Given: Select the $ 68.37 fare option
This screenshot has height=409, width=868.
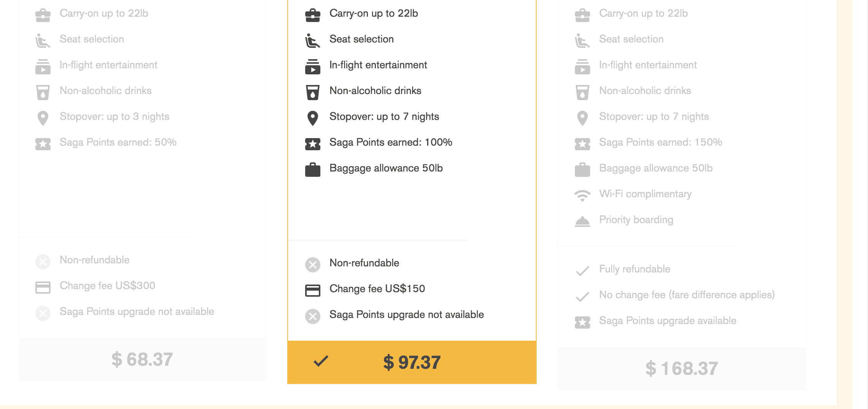Looking at the screenshot, I should coord(142,359).
